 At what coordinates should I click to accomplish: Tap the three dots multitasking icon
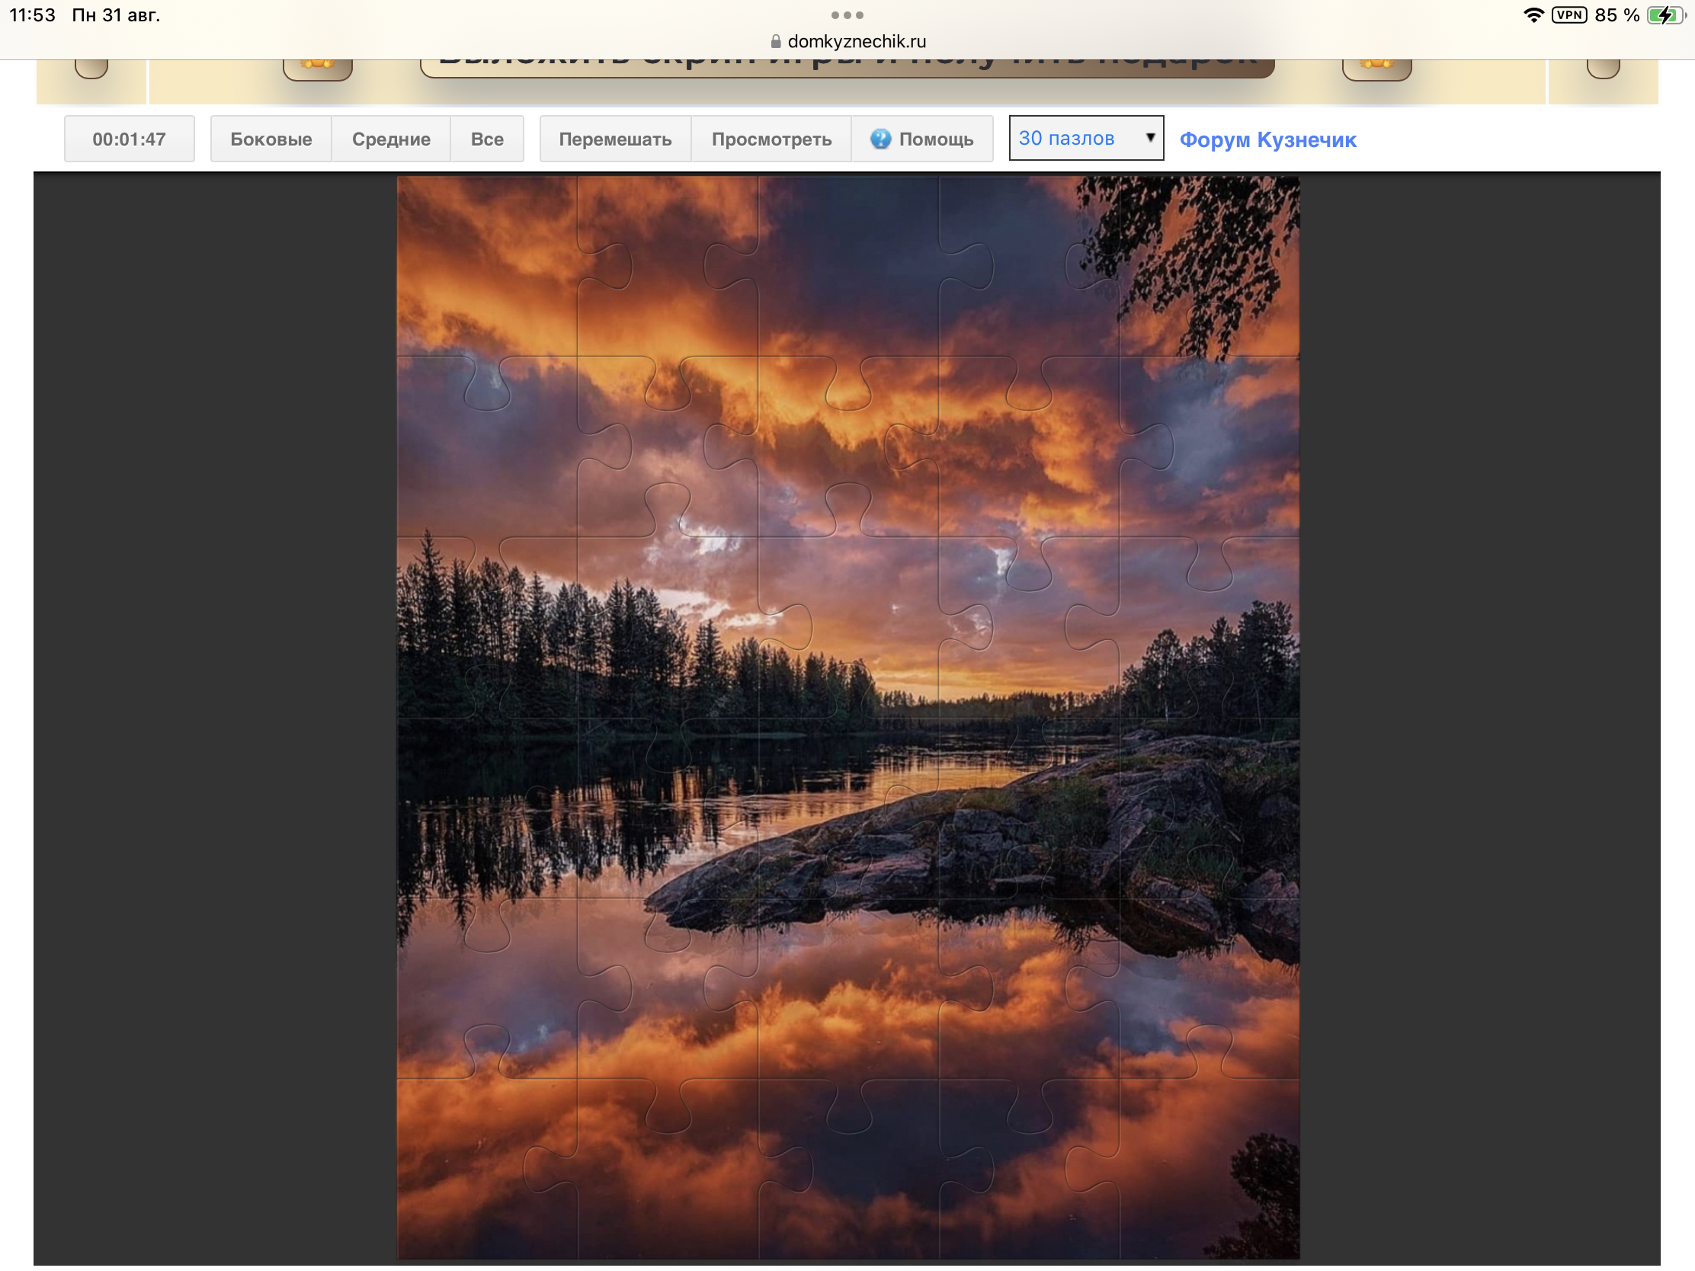click(x=847, y=14)
